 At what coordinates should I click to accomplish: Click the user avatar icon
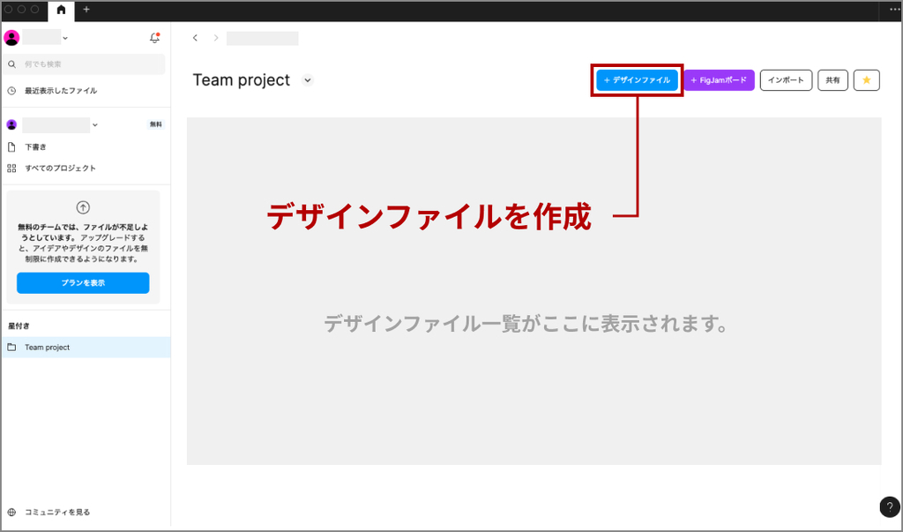coord(11,38)
